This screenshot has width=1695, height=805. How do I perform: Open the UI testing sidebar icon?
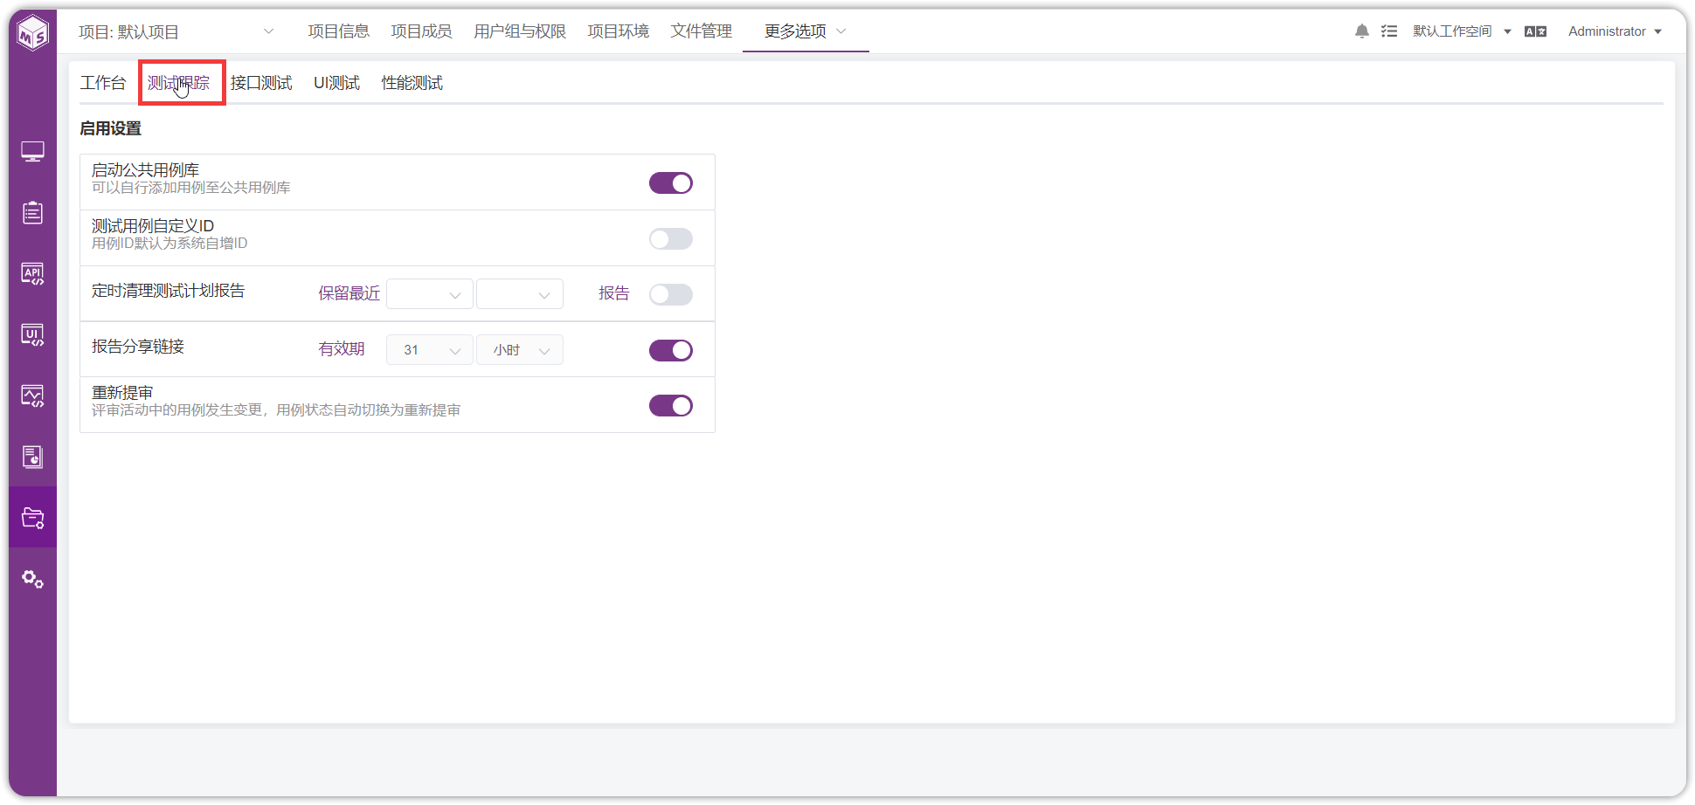coord(33,335)
